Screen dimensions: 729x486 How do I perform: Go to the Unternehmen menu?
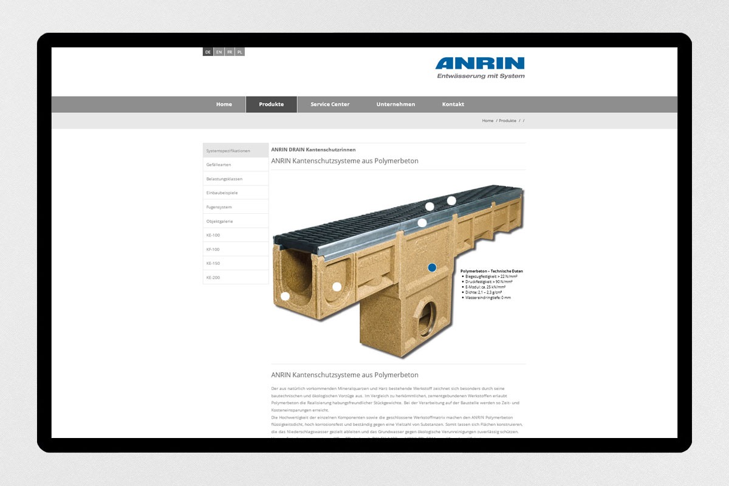tap(395, 104)
